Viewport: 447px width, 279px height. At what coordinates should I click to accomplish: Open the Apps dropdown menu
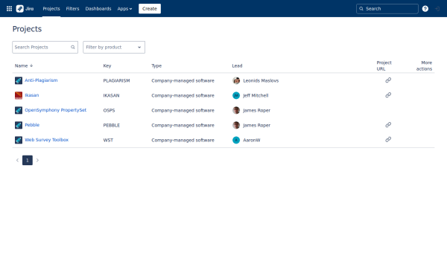pos(124,8)
